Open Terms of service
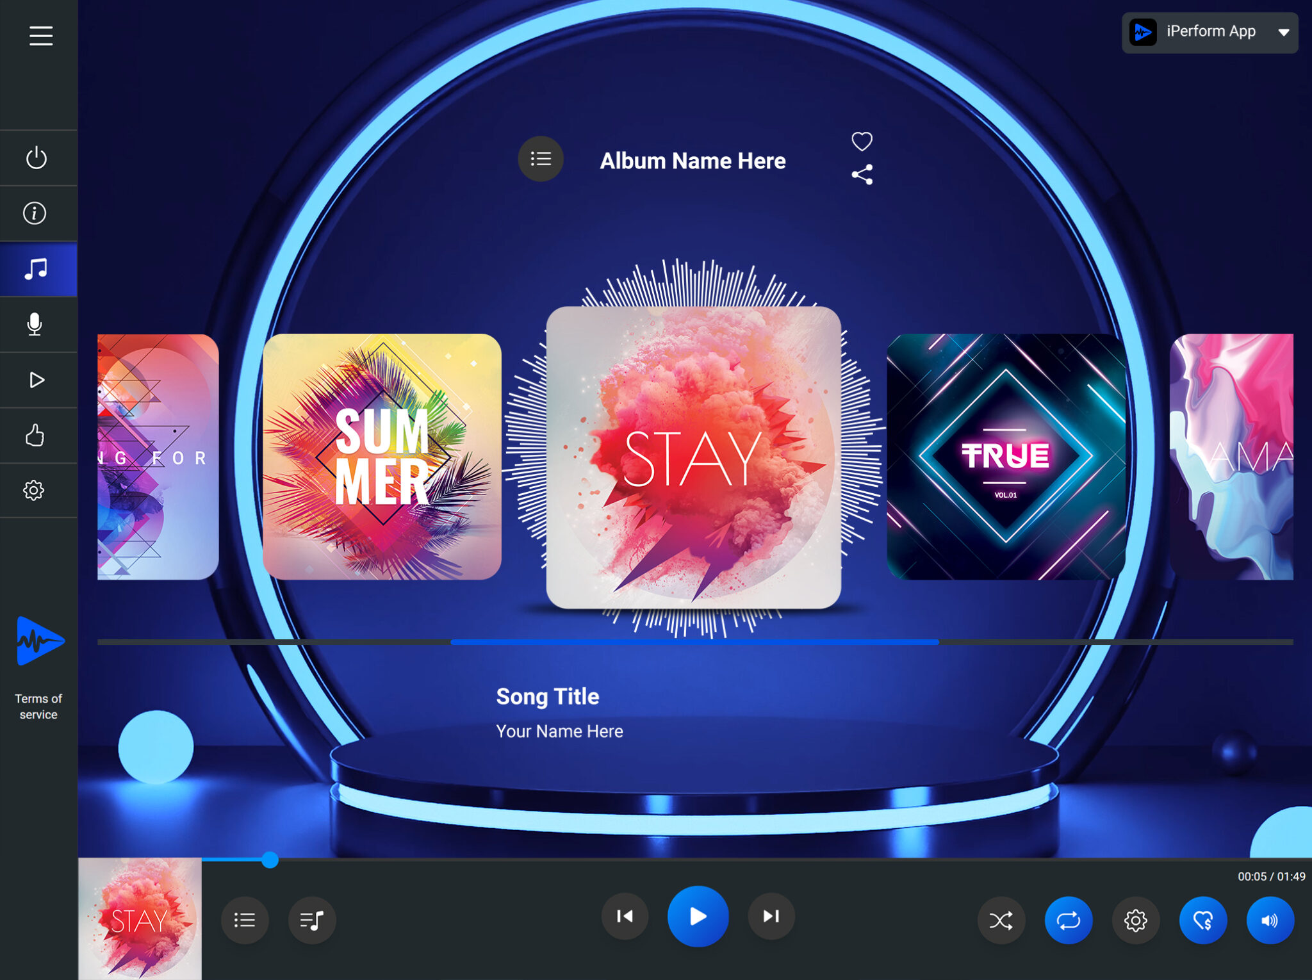1312x980 pixels. [38, 706]
